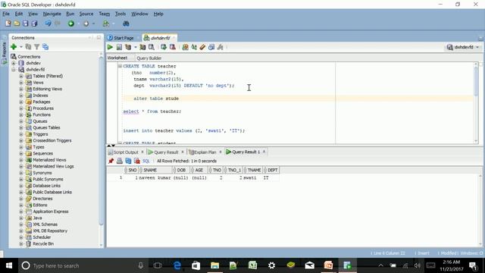Select the Triggers tree item

40,134
